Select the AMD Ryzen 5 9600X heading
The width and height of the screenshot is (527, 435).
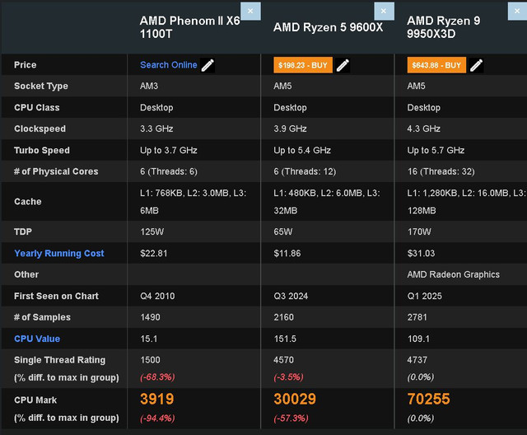(x=328, y=27)
